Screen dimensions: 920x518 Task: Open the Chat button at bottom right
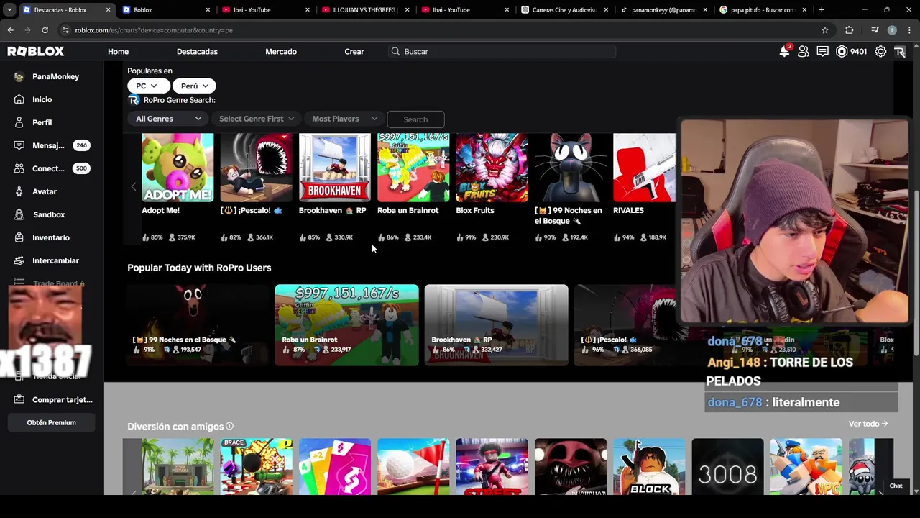pyautogui.click(x=896, y=486)
